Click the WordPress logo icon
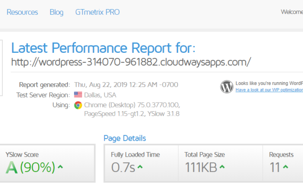The height and width of the screenshot is (193, 303). [x=227, y=87]
